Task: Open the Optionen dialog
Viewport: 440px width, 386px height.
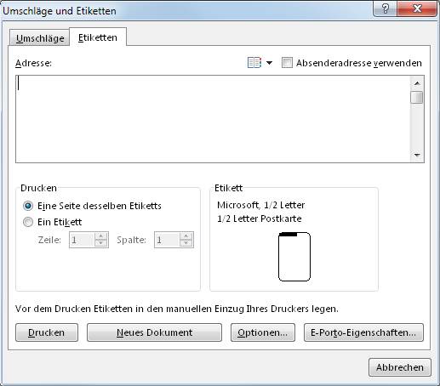Action: [263, 332]
